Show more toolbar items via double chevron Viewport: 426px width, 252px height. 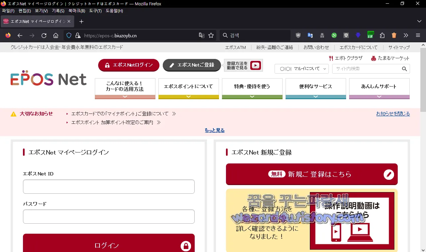tap(406, 35)
